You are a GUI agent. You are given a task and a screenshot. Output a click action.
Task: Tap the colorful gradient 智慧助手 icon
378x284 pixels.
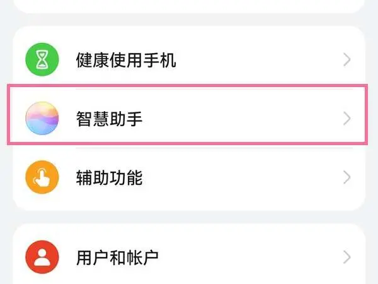[42, 119]
